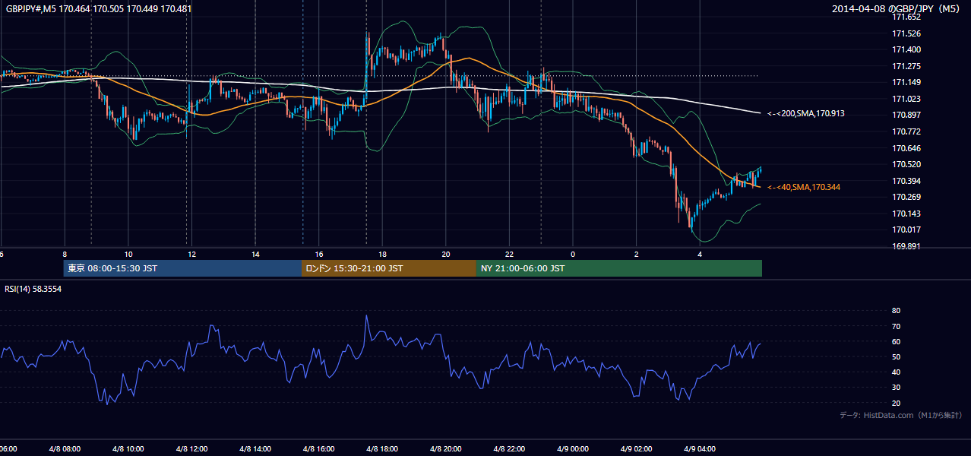Click price level 170.897 on axis
Image resolution: width=971 pixels, height=456 pixels.
pos(906,115)
